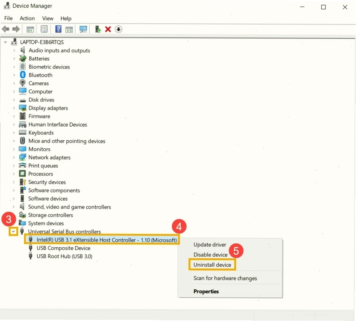Collapse the Universal Serial Bus controllers node
This screenshot has height=321, width=356.
tap(13, 231)
